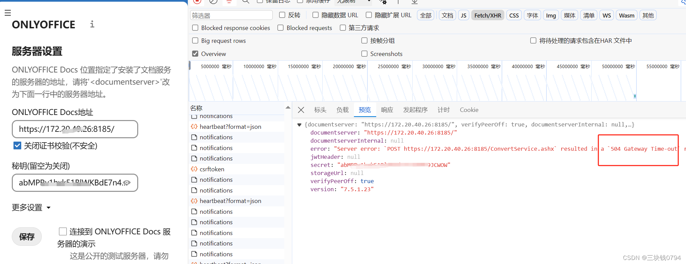The width and height of the screenshot is (686, 264).
Task: Switch to the 负载 tab
Action: (342, 110)
